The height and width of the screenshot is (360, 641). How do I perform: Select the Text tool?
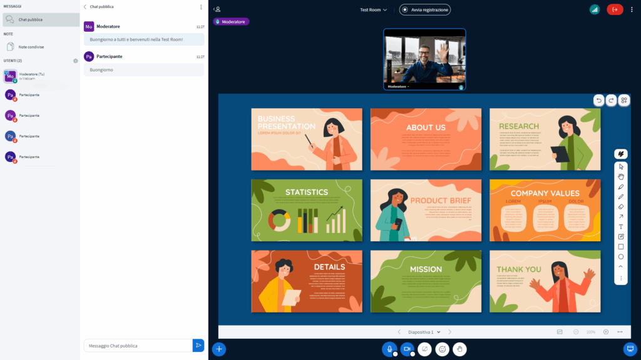point(621,226)
